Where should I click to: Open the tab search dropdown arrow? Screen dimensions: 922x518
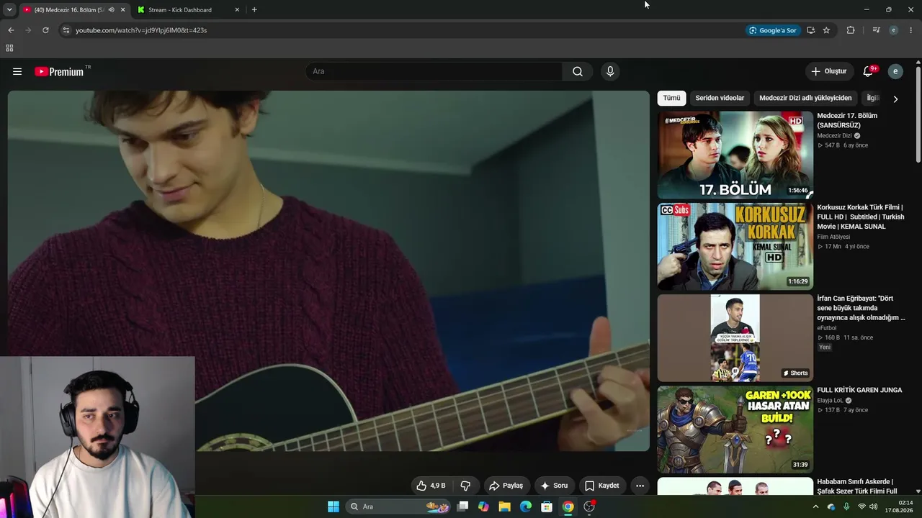point(9,9)
